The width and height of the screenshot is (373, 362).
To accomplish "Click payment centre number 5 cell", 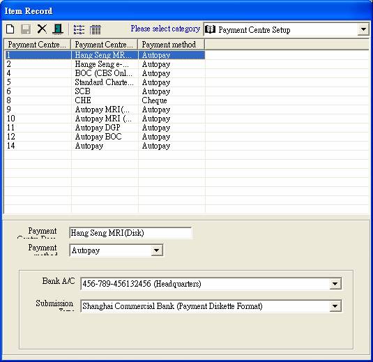I will click(x=38, y=82).
